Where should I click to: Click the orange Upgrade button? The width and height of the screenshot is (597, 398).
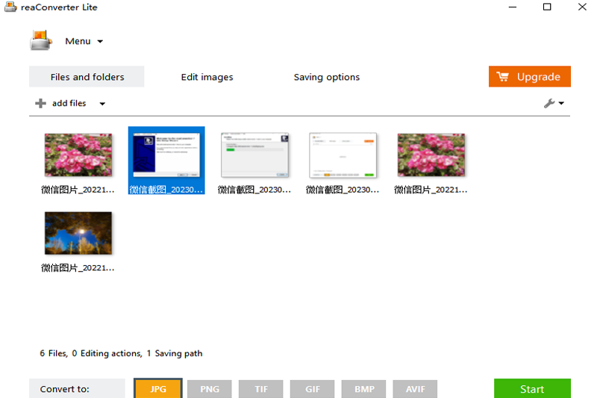(529, 77)
